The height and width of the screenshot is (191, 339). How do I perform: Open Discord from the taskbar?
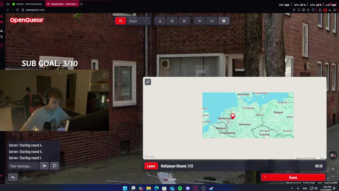(x=188, y=188)
